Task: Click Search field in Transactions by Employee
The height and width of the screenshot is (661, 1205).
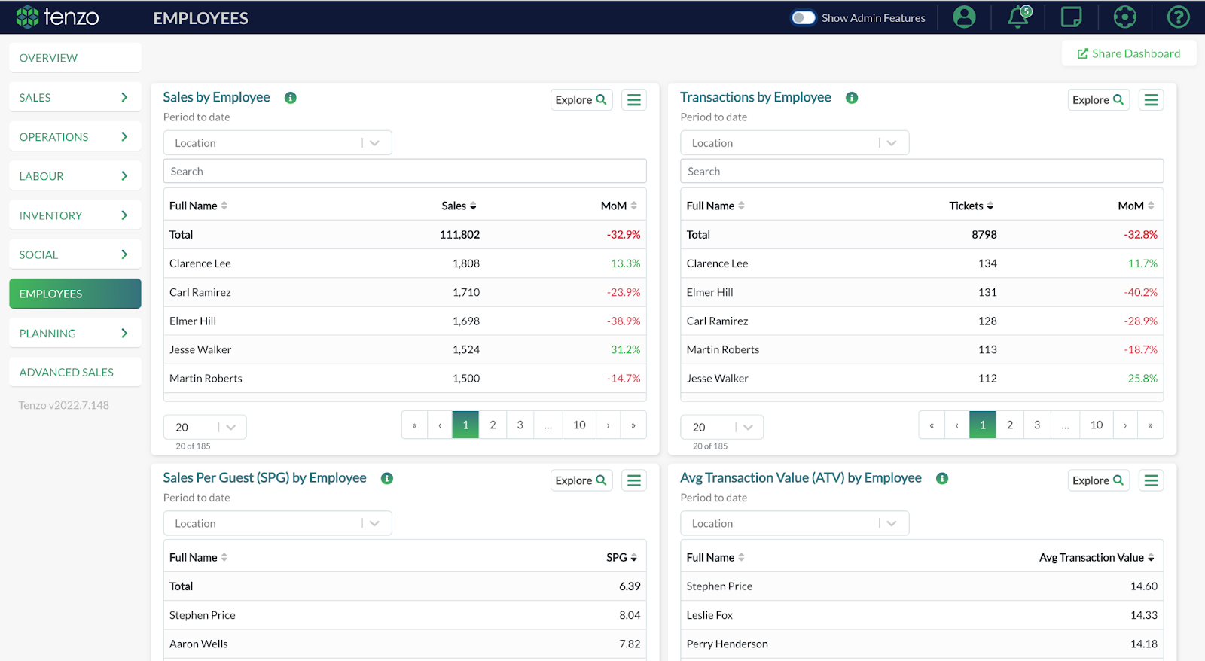Action: (x=921, y=172)
